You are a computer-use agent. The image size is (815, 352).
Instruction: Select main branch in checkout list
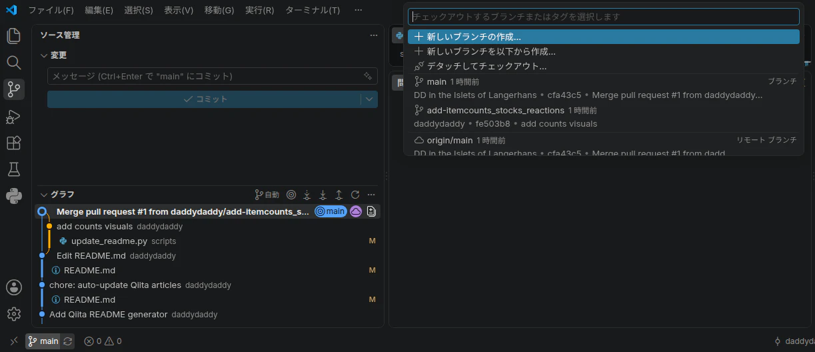click(604, 88)
